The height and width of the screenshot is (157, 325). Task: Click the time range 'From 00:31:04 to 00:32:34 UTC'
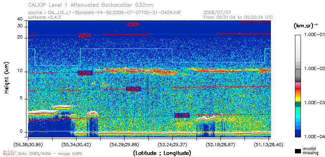pyautogui.click(x=238, y=17)
